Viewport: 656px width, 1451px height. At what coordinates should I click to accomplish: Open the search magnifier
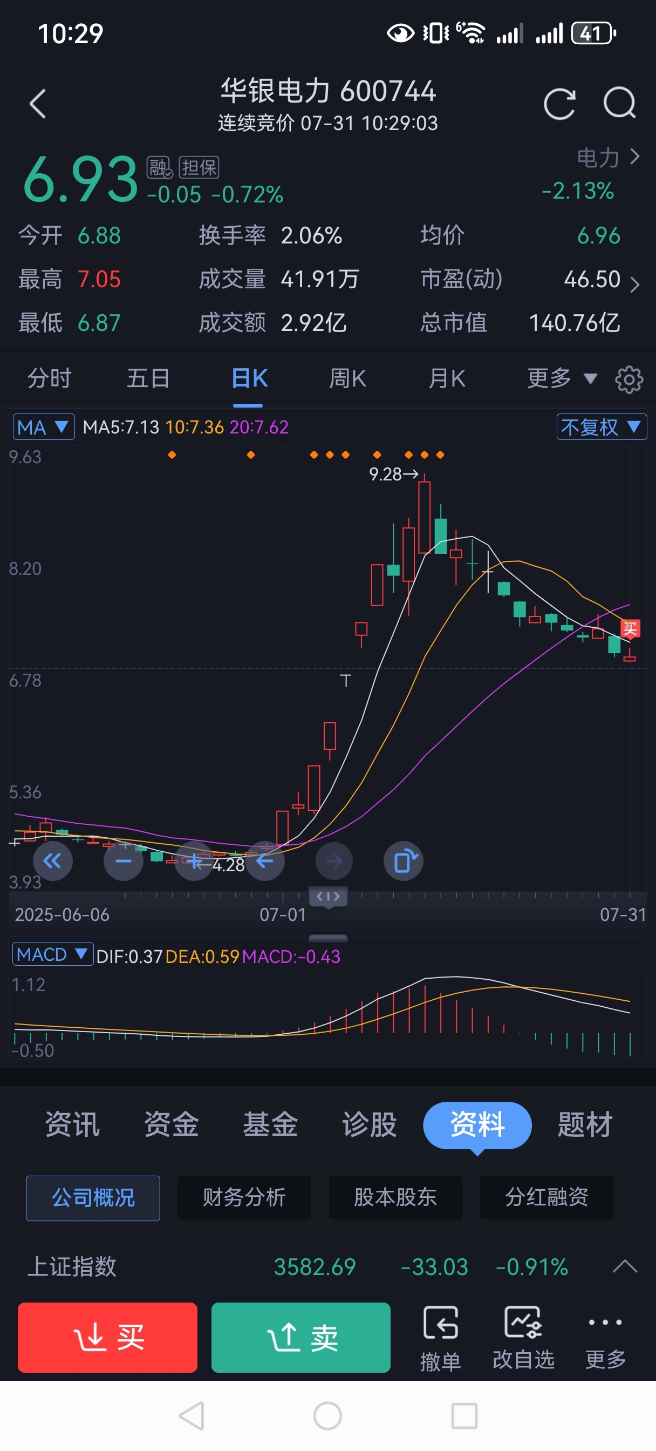pyautogui.click(x=619, y=103)
